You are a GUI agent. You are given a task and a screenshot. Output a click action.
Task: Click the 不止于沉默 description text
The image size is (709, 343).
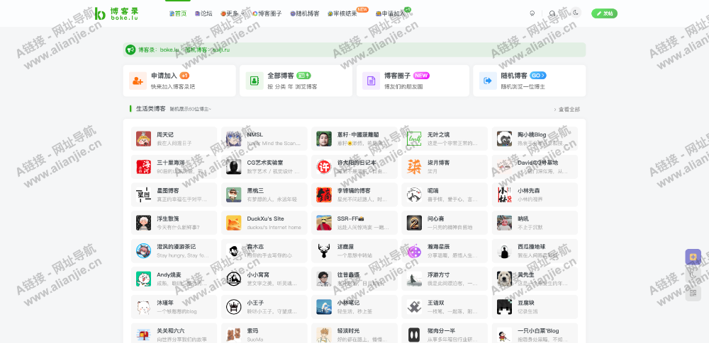point(530,228)
